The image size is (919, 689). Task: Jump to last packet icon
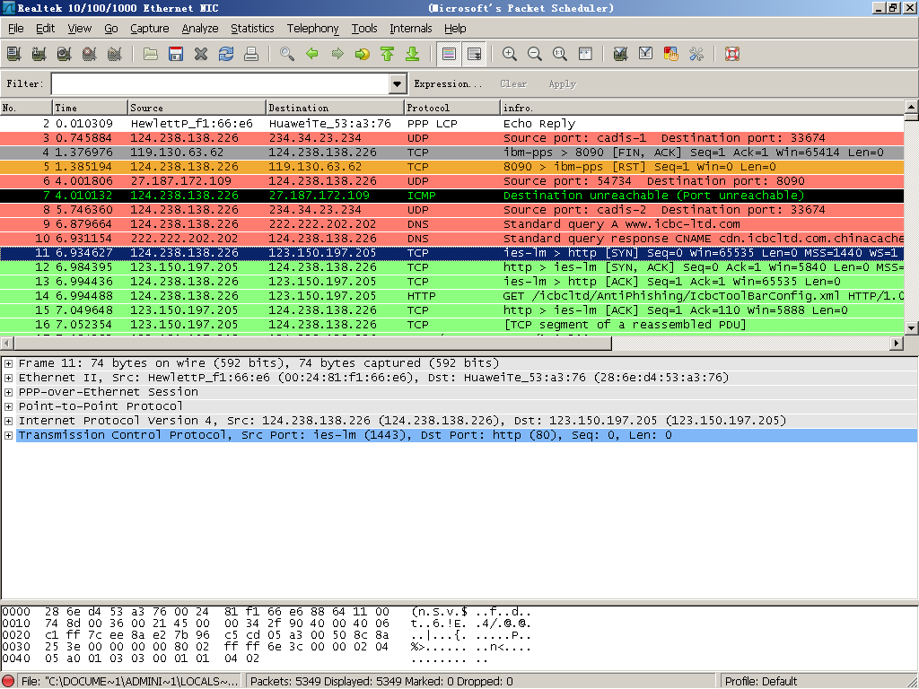coord(413,54)
